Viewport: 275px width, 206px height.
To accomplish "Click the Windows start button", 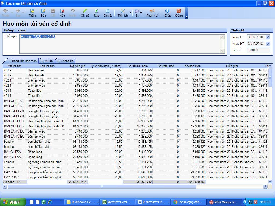I will 13,202.
